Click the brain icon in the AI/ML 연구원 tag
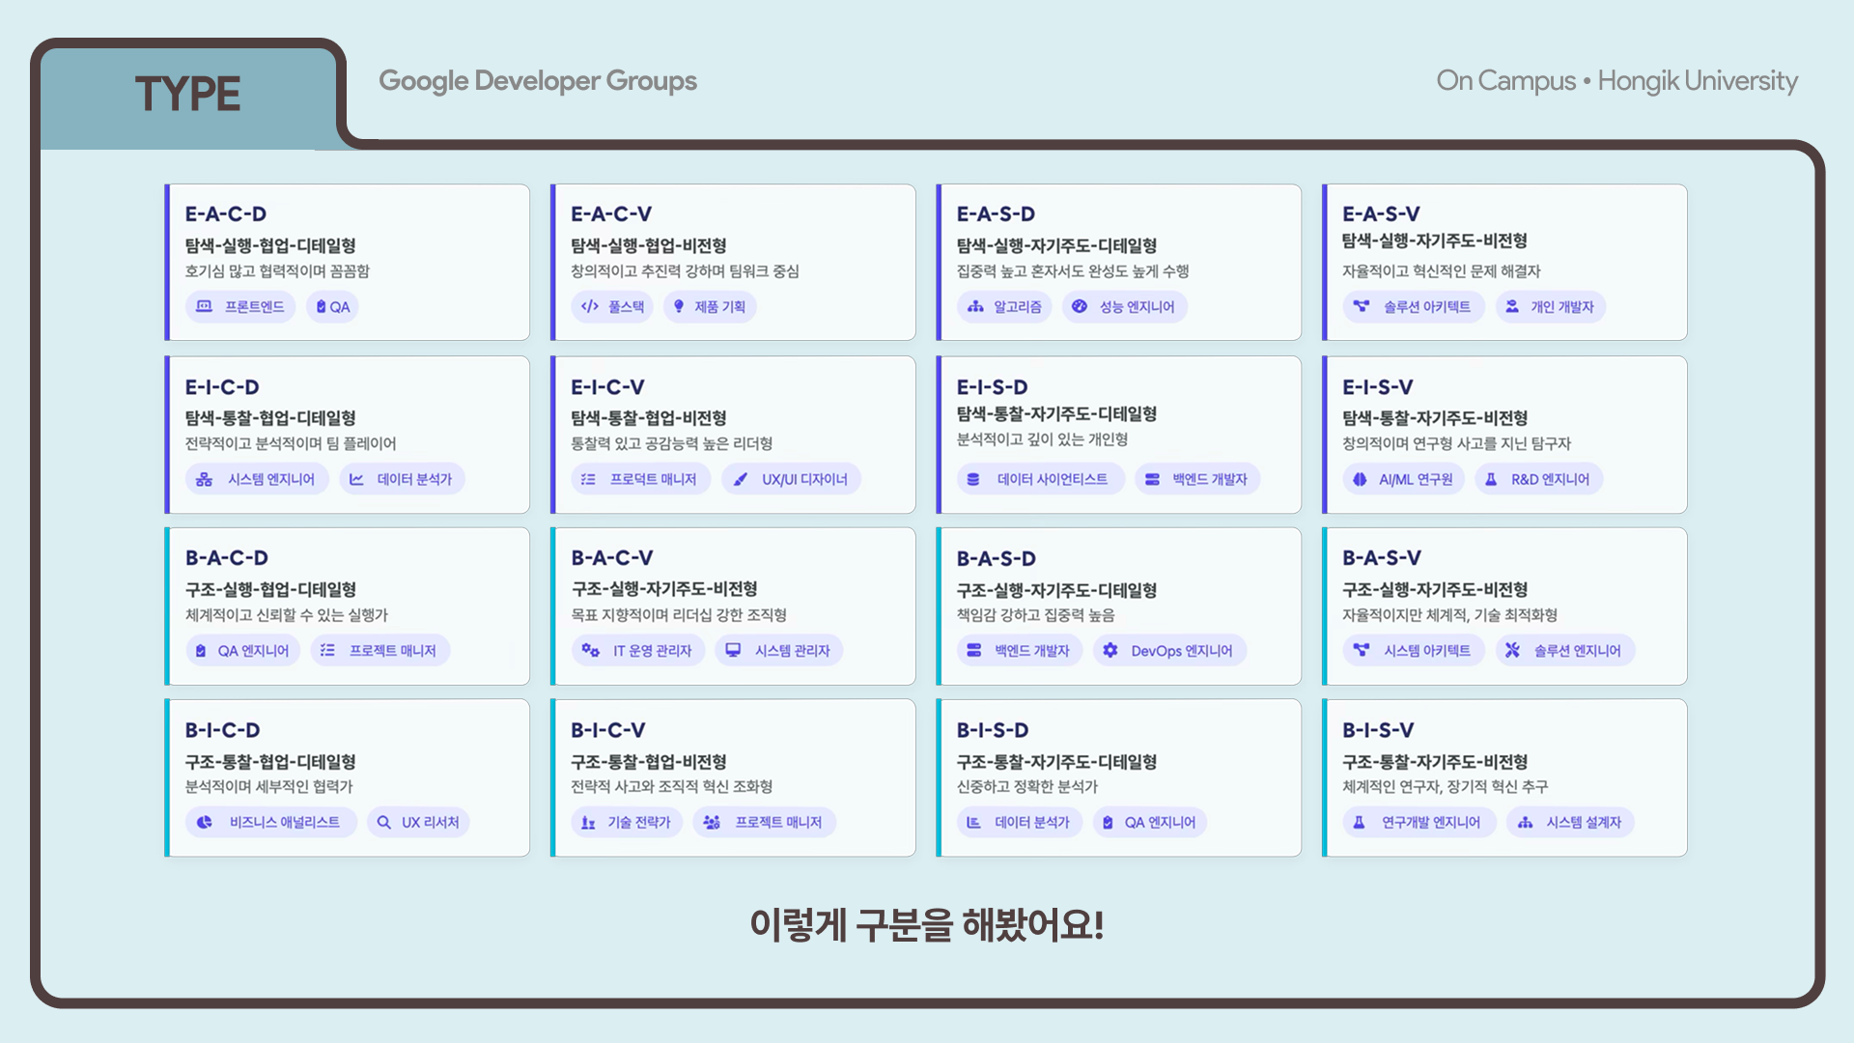1854x1043 pixels. [1360, 479]
